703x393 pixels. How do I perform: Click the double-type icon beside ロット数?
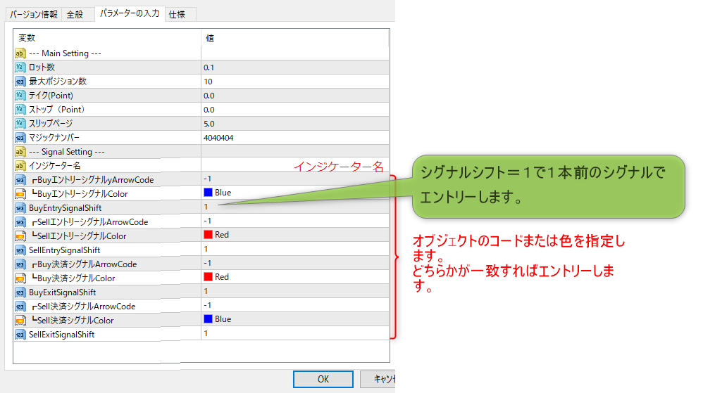[x=20, y=67]
